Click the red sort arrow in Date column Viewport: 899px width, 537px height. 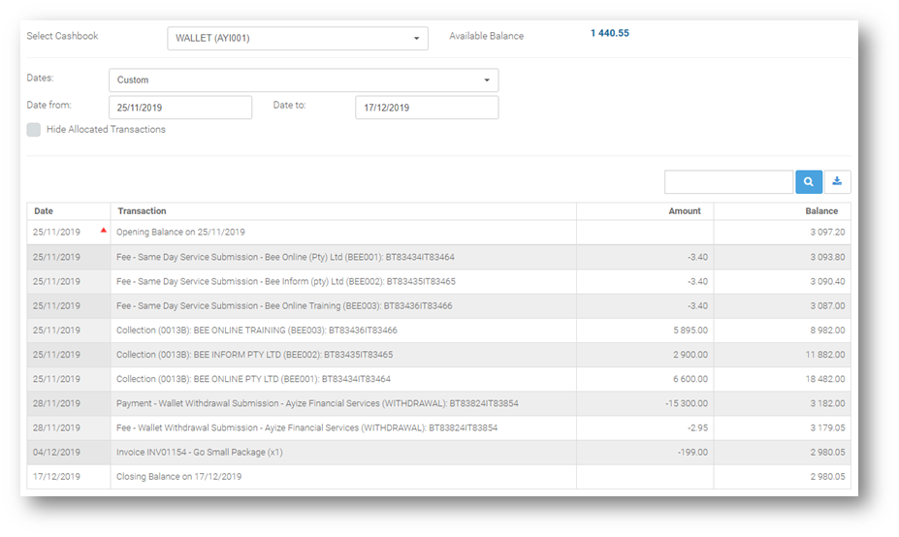point(103,231)
